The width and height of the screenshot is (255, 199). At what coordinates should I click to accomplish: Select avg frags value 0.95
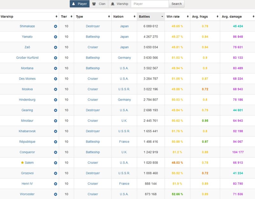click(x=205, y=121)
